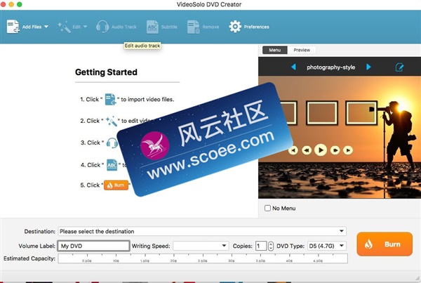The image size is (421, 283).
Task: Click the Remove file icon
Action: coord(194,27)
